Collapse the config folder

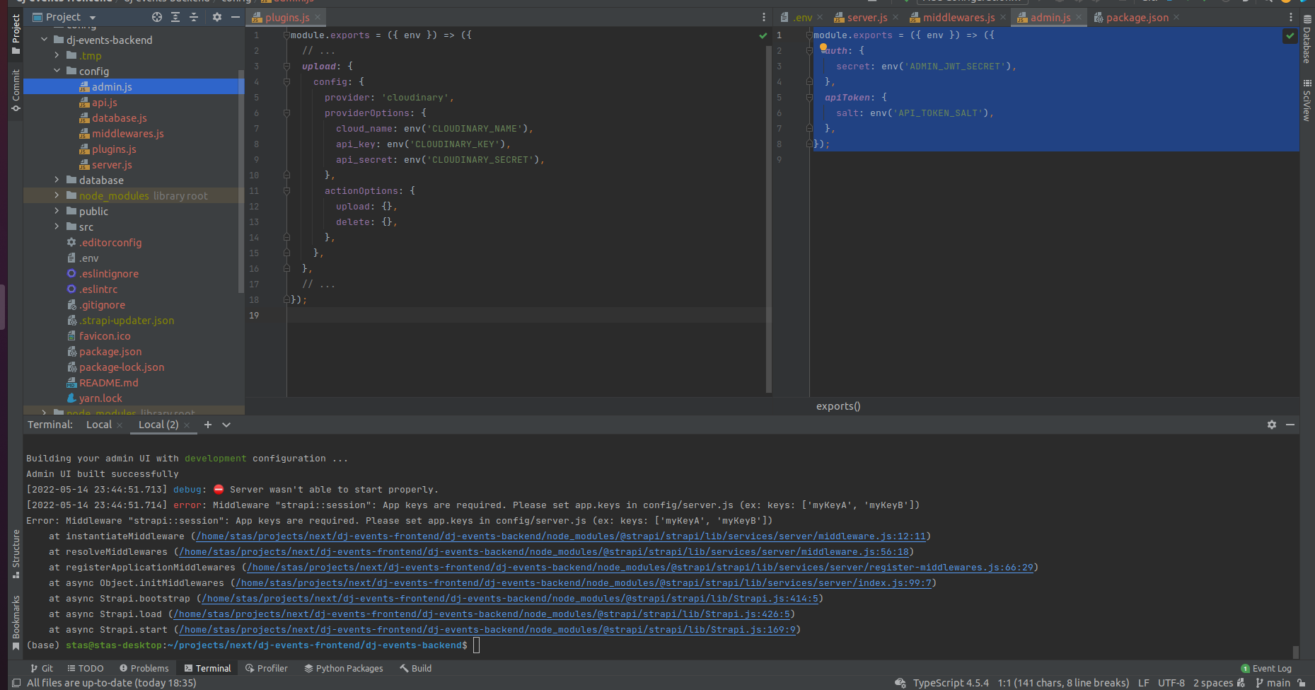coord(57,71)
